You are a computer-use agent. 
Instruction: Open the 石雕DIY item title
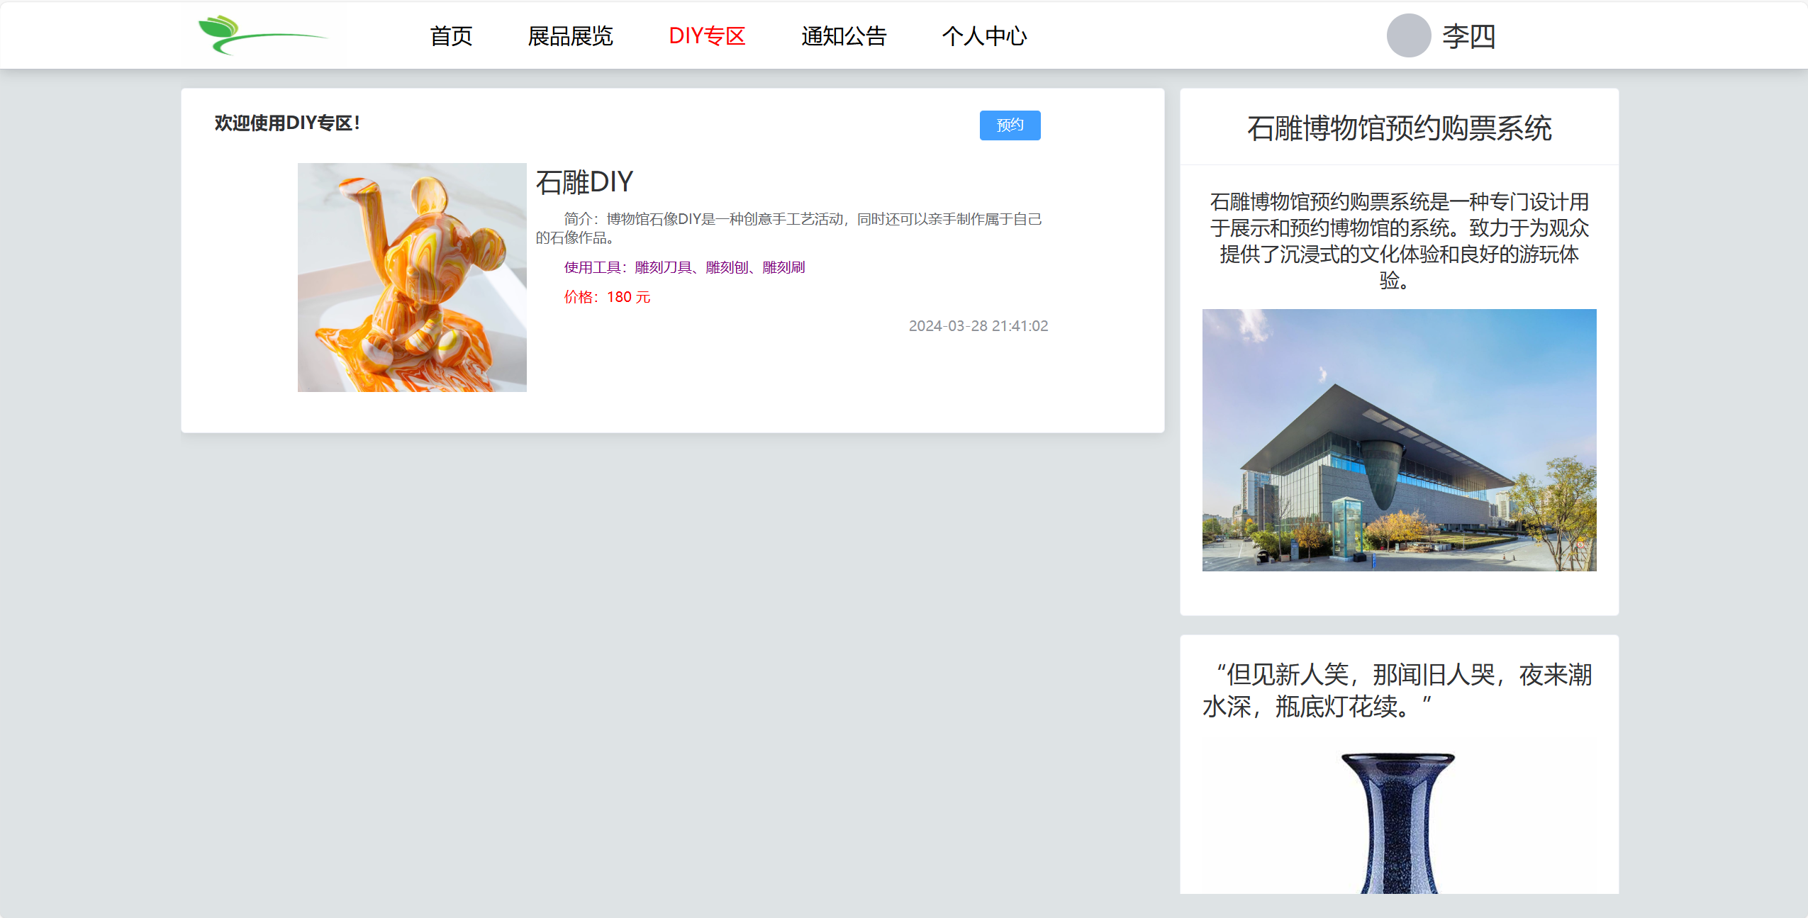[584, 182]
